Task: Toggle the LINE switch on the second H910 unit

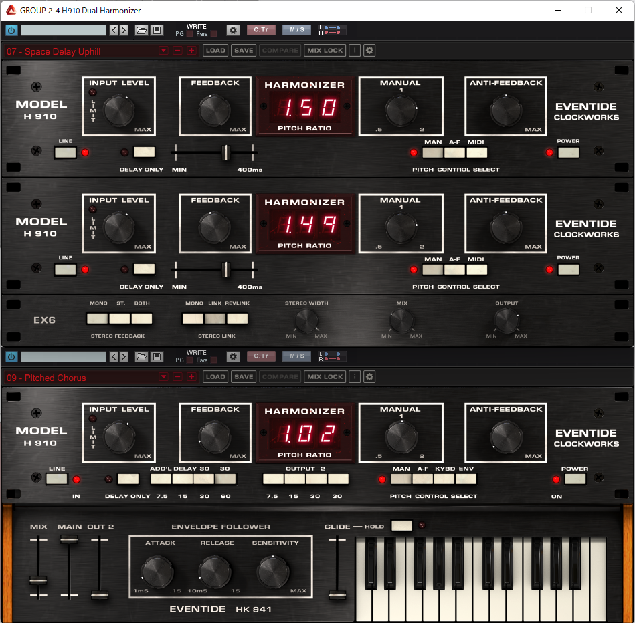Action: (65, 269)
